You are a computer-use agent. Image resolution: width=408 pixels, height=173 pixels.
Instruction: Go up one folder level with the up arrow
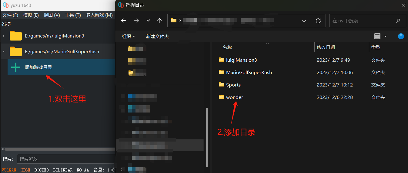pos(159,21)
